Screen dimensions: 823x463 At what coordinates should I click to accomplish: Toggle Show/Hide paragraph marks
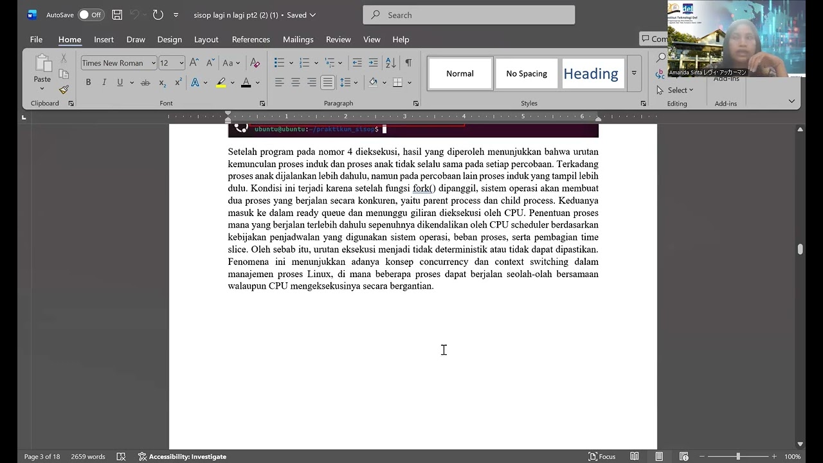(408, 63)
